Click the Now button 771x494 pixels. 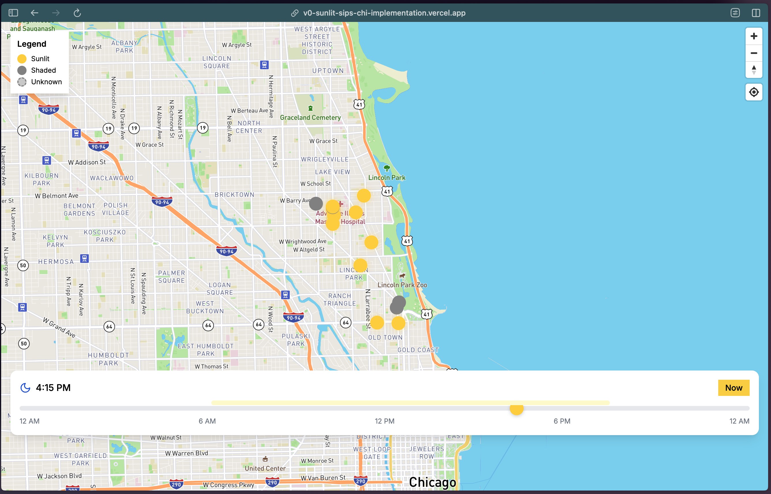734,388
